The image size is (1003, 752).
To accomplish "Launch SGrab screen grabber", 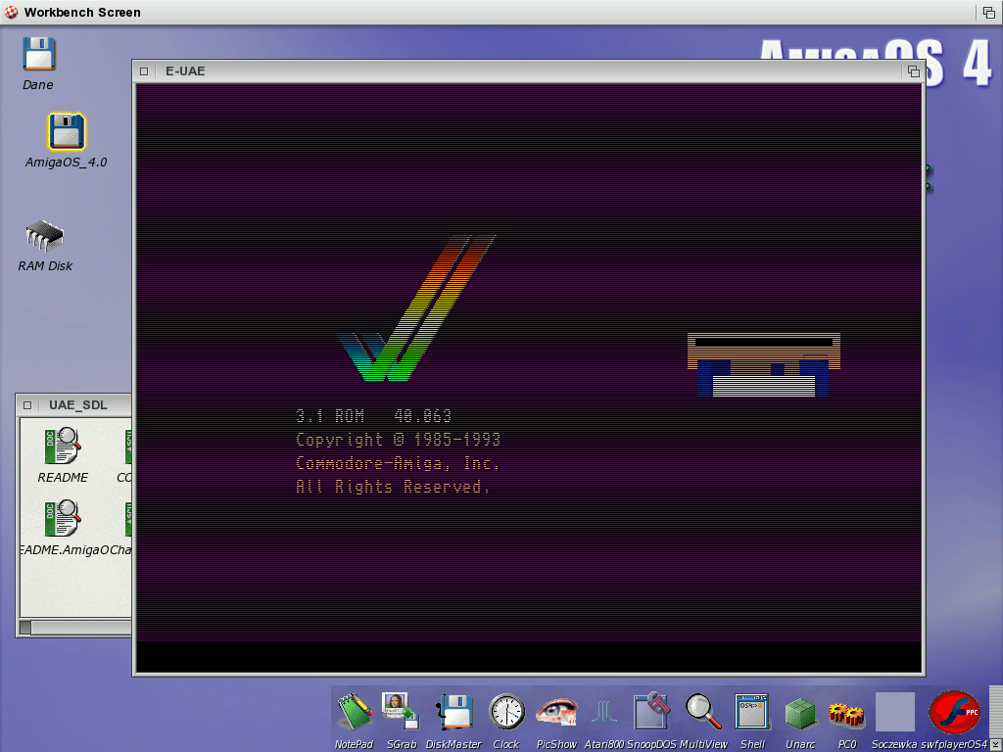I will pos(401,711).
